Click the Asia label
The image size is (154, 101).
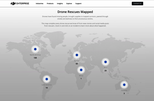tap(105, 68)
